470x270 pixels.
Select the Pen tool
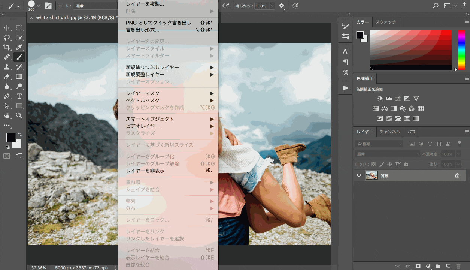point(7,96)
